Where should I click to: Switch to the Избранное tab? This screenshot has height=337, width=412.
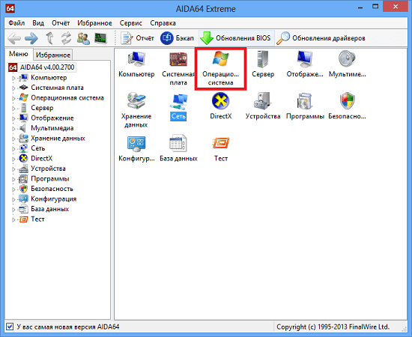(x=53, y=55)
